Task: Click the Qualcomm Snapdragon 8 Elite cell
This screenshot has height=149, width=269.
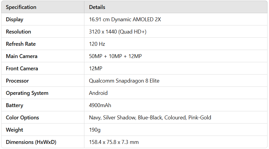Action: pyautogui.click(x=124, y=81)
